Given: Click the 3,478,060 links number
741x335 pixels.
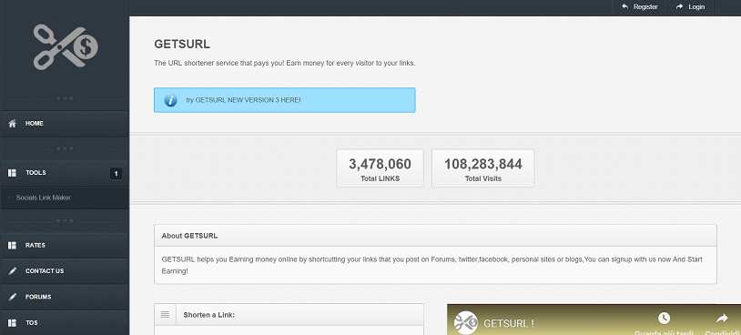Looking at the screenshot, I should tap(380, 164).
